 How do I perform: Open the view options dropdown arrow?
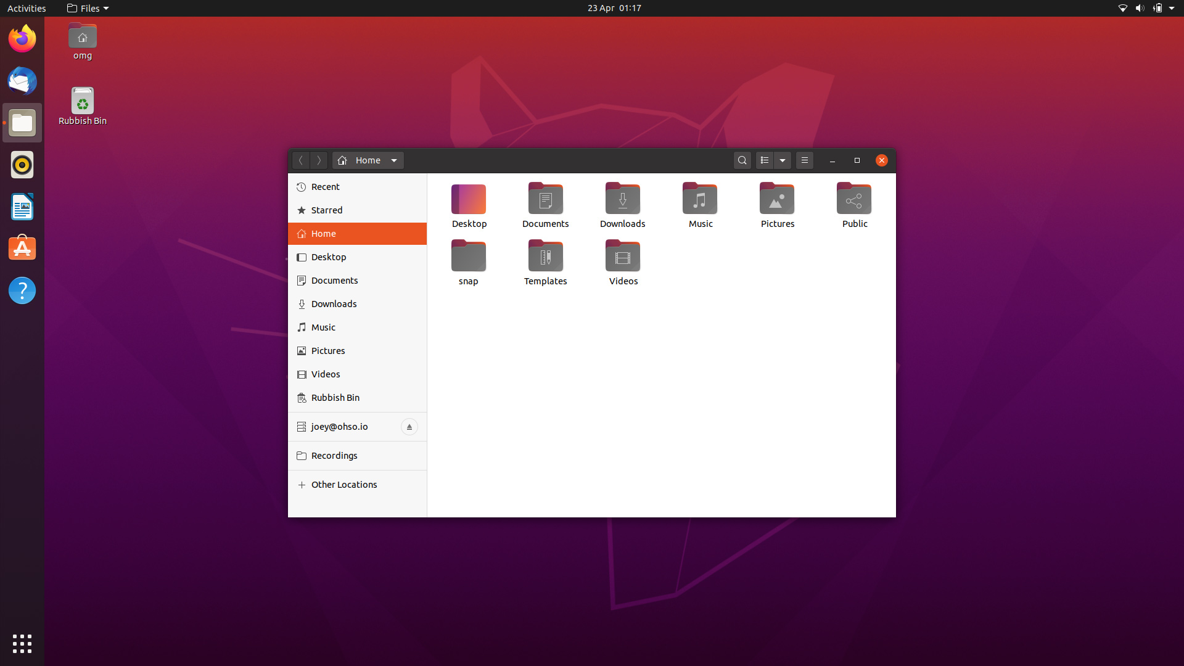[x=782, y=160]
